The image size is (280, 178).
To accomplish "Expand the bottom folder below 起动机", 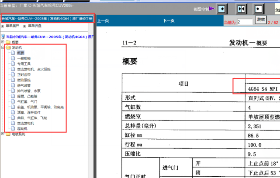I will [x=3, y=134].
